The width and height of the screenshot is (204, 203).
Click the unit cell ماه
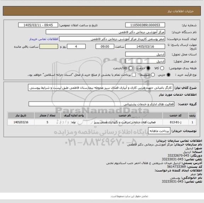[74, 122]
